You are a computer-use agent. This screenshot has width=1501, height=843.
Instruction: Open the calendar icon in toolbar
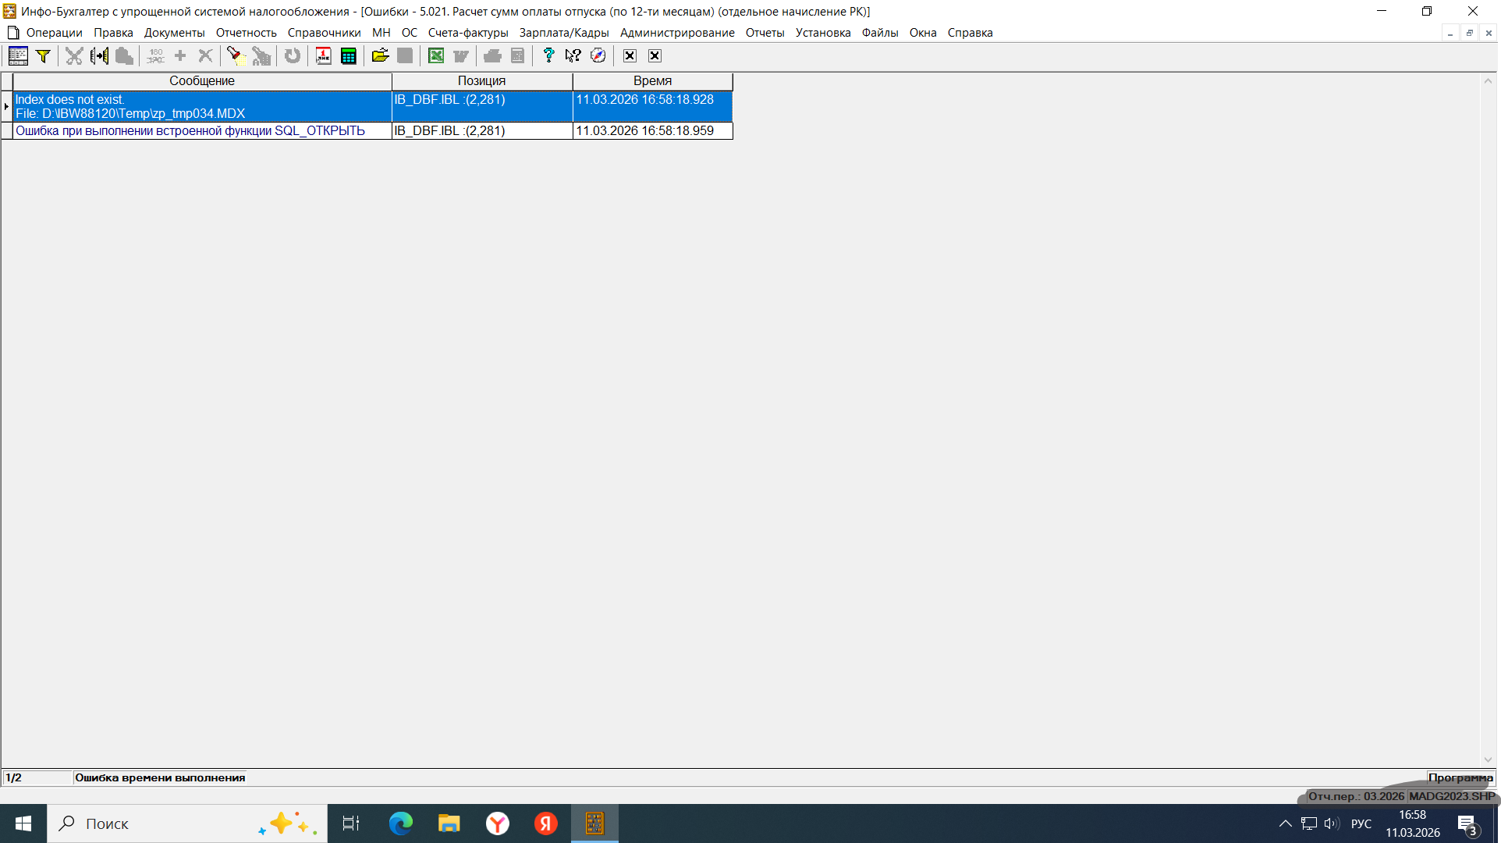(323, 55)
